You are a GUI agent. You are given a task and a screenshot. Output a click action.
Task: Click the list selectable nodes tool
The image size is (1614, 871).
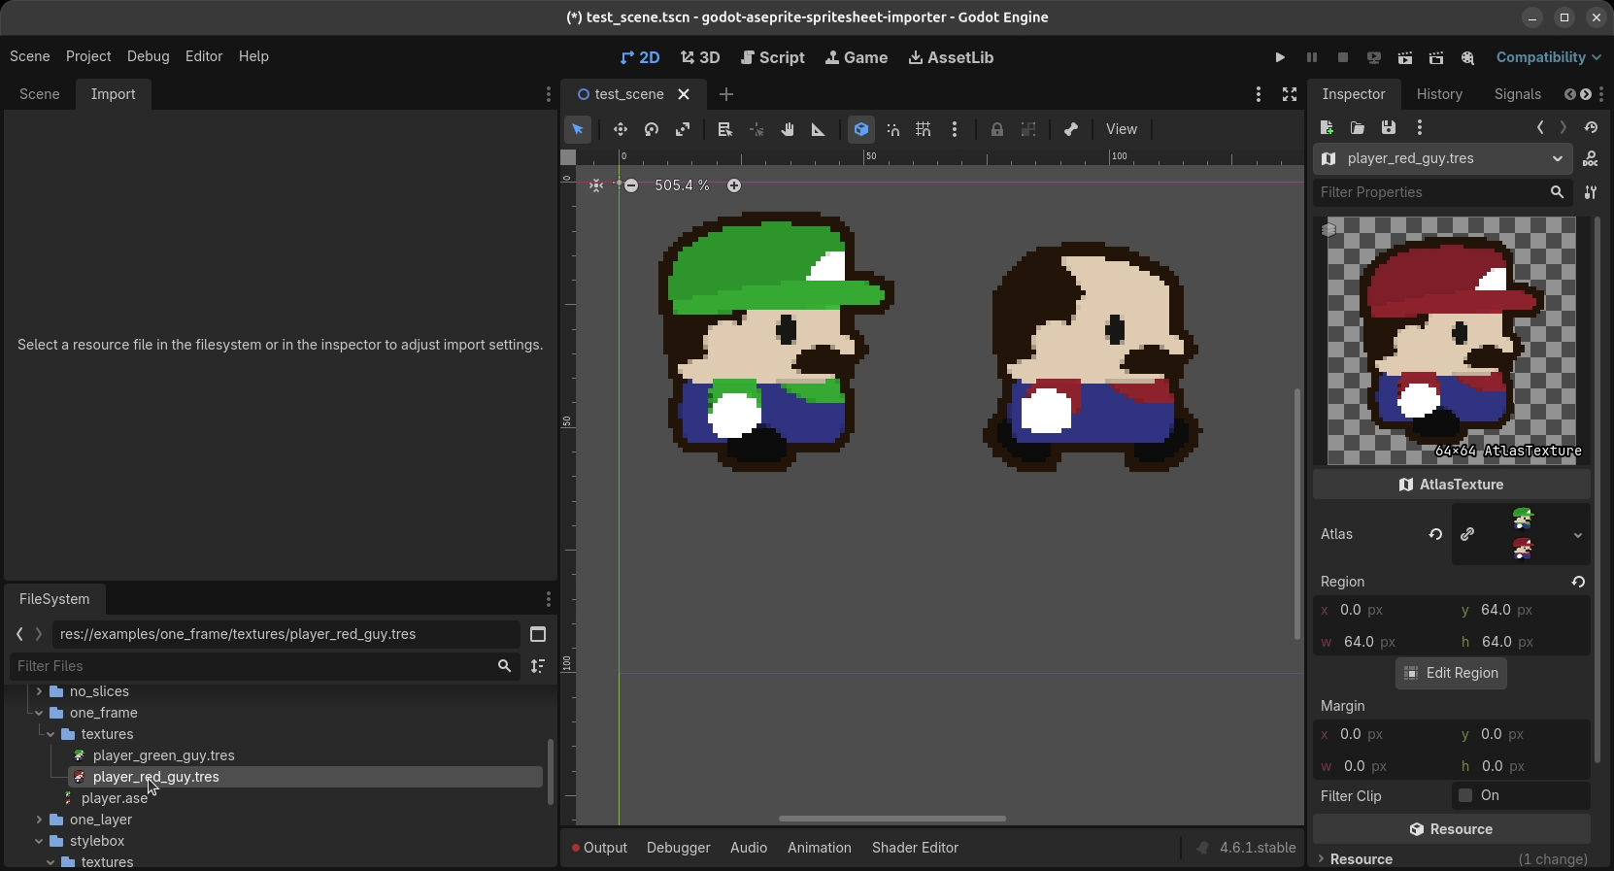click(x=725, y=129)
